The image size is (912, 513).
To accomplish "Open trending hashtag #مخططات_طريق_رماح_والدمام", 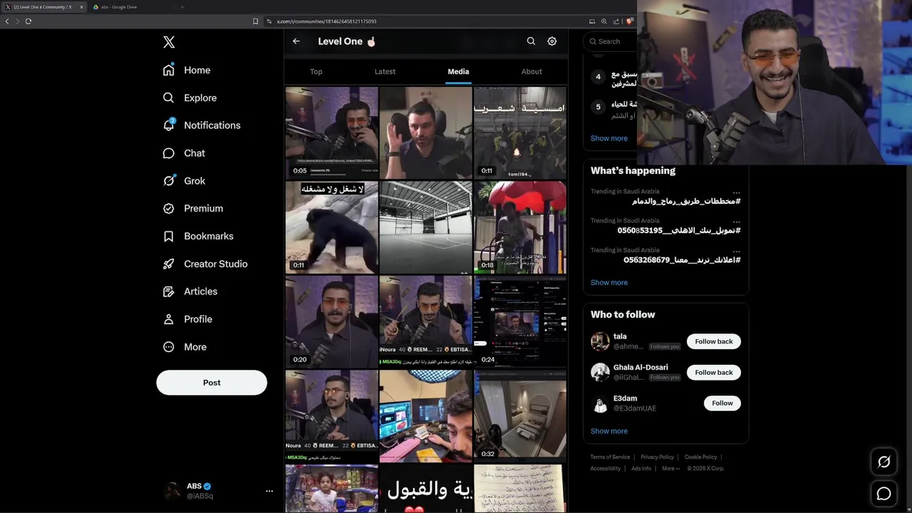I will click(686, 202).
